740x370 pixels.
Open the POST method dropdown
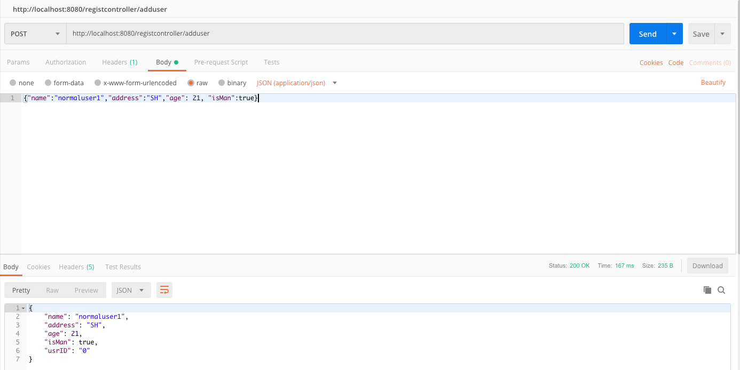point(35,34)
